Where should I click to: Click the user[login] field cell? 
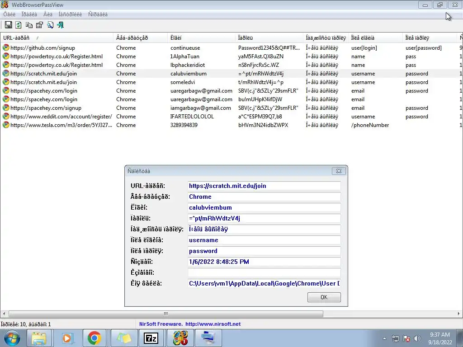click(x=364, y=47)
